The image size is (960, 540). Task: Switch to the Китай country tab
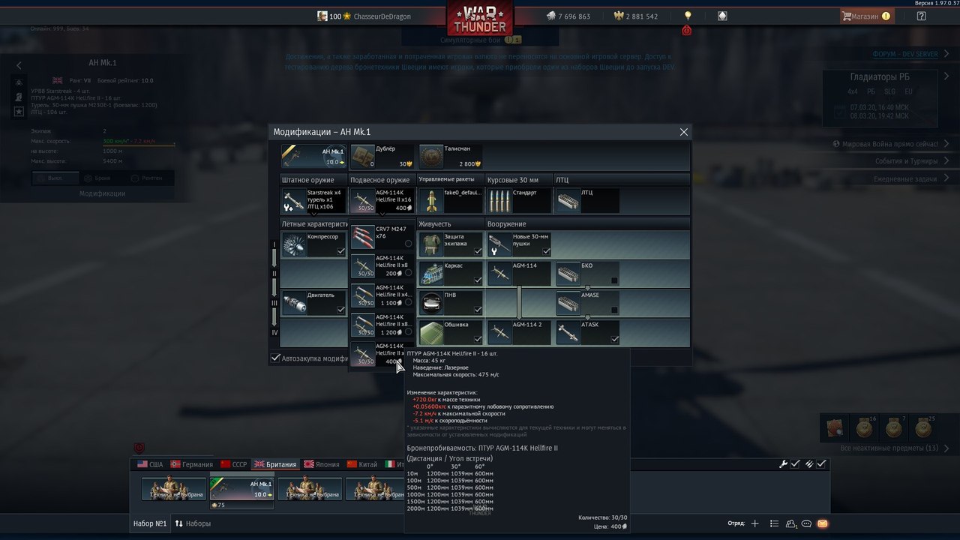pos(362,464)
